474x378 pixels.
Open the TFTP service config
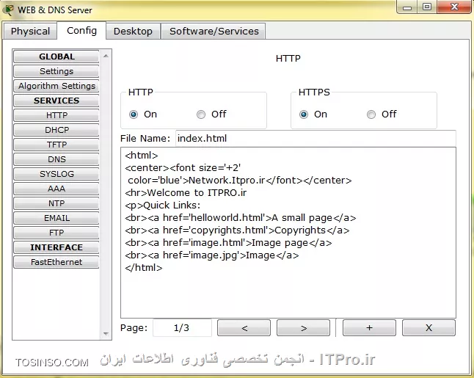coord(56,145)
